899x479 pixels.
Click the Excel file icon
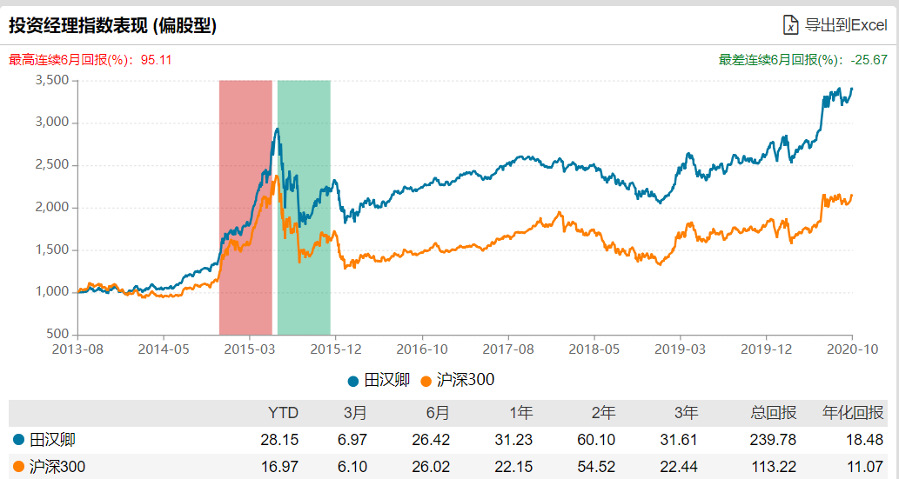790,25
